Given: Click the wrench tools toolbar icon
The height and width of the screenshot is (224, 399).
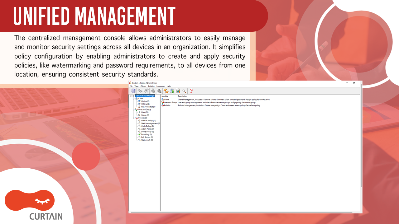Looking at the screenshot, I should point(140,91).
